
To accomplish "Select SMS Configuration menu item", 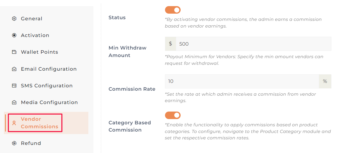I will [x=47, y=86].
